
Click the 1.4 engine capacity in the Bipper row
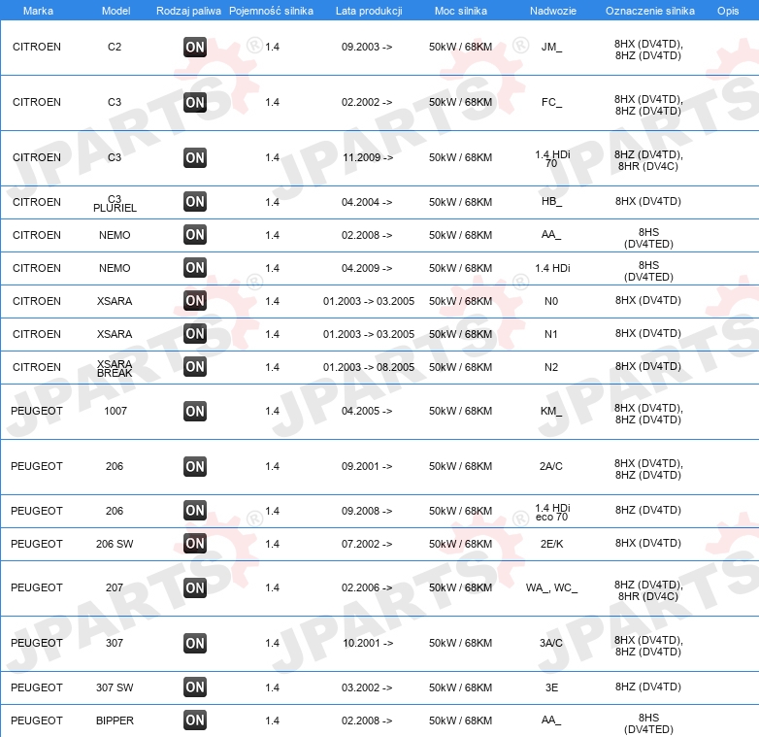click(273, 720)
